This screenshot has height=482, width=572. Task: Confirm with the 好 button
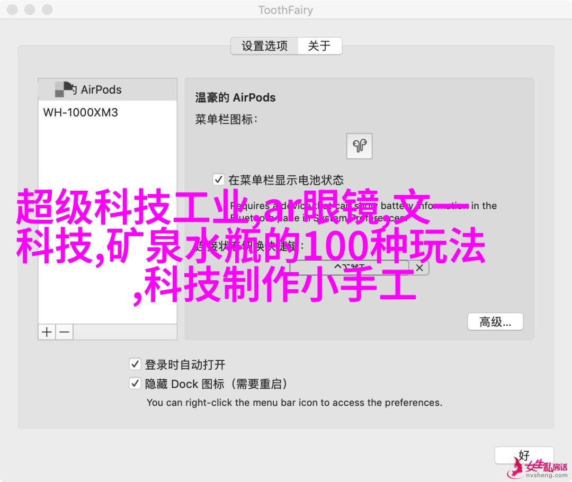click(524, 456)
